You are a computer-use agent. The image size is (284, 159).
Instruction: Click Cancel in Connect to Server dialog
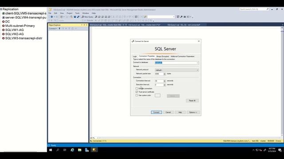tap(168, 112)
